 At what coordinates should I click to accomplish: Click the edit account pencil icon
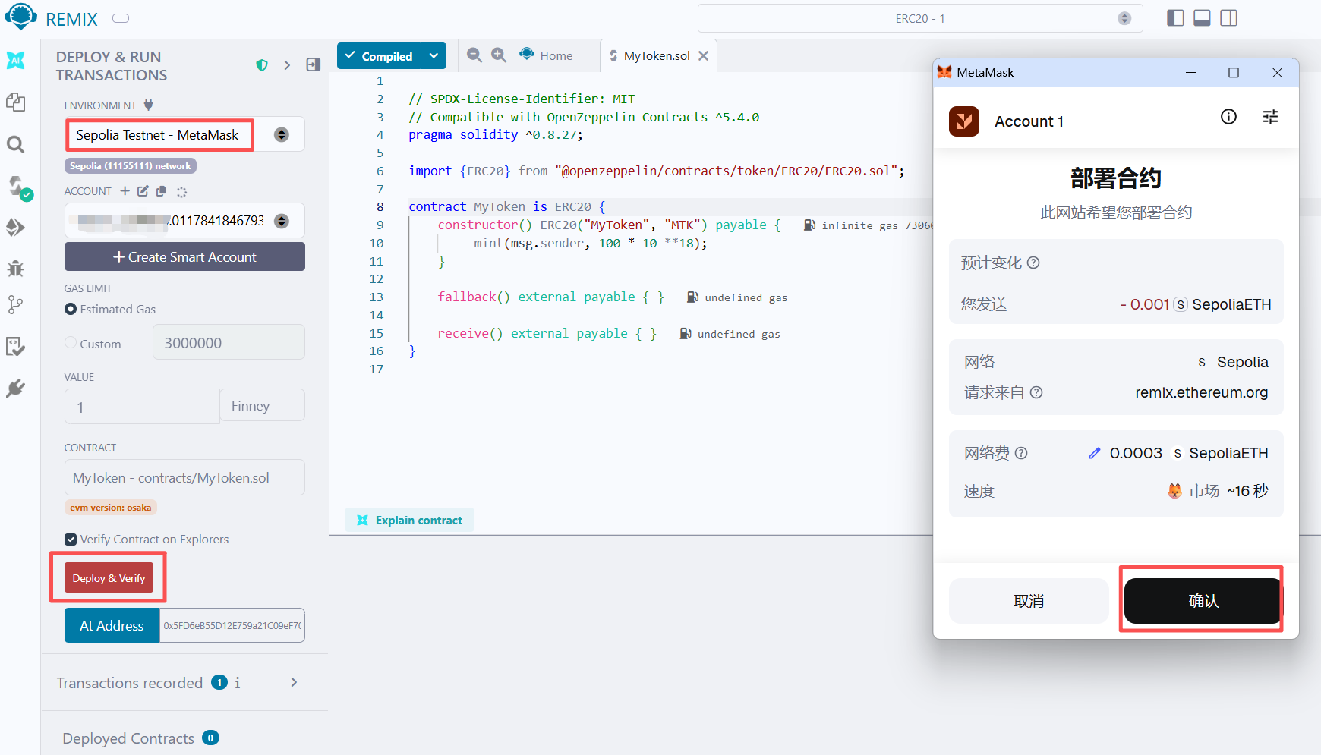(143, 191)
